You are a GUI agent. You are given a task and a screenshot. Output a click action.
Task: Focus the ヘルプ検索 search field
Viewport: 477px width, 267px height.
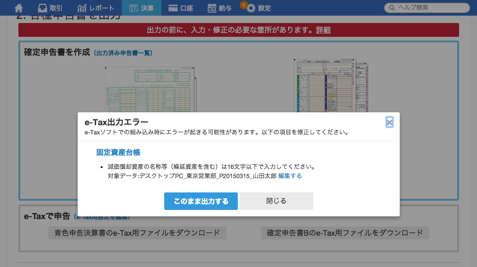[x=427, y=8]
